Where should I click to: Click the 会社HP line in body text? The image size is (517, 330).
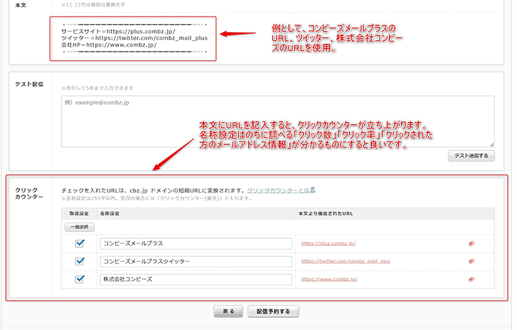[109, 45]
